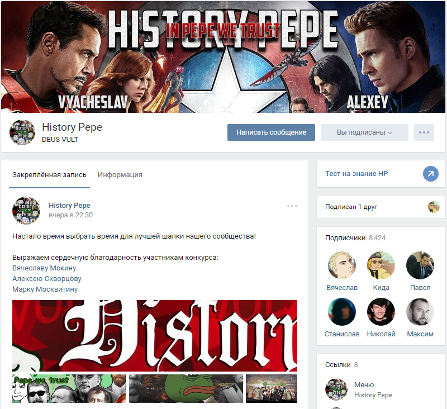Click 'Подписан 1 друг' text
The height and width of the screenshot is (409, 447).
(351, 207)
